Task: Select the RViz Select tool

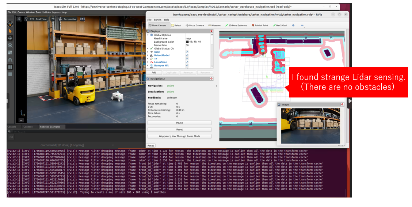Action: (x=176, y=26)
